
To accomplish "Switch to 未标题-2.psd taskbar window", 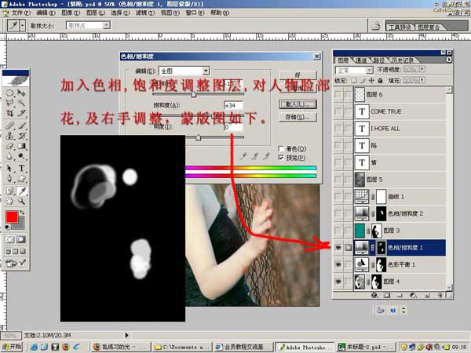I will pyautogui.click(x=366, y=347).
